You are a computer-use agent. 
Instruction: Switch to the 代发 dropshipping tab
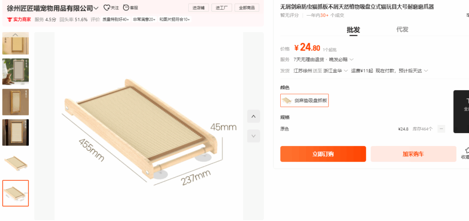(x=402, y=29)
